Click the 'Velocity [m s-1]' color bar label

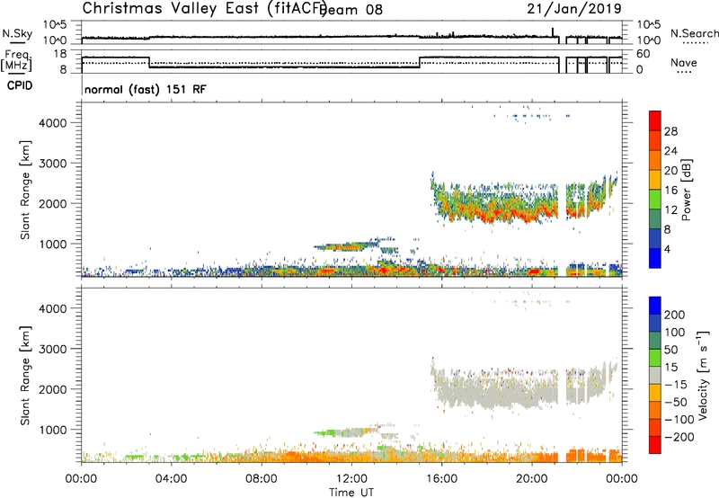(x=703, y=375)
